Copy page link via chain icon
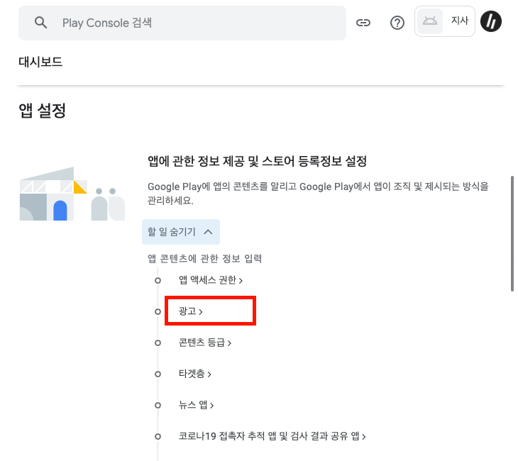Image resolution: width=518 pixels, height=461 pixels. click(x=363, y=23)
